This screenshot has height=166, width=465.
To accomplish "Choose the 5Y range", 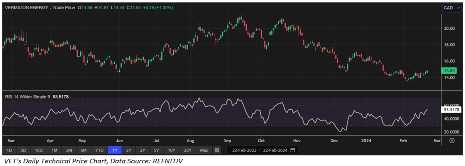I will [x=156, y=150].
